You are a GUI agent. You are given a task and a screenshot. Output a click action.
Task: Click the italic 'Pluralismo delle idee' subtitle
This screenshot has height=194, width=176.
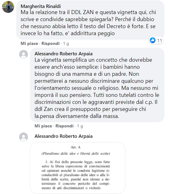click(x=76, y=154)
